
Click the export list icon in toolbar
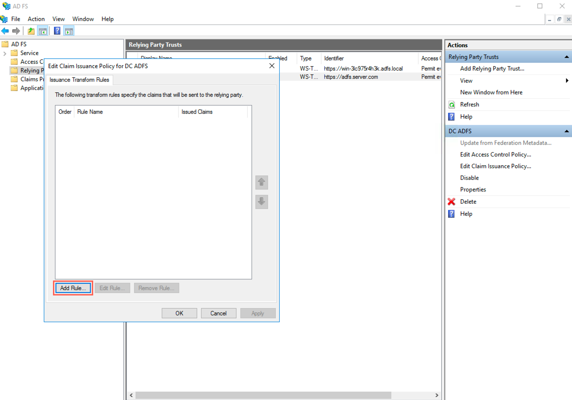31,31
